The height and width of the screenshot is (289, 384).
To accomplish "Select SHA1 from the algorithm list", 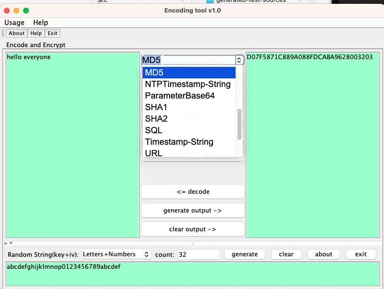I will pos(189,107).
